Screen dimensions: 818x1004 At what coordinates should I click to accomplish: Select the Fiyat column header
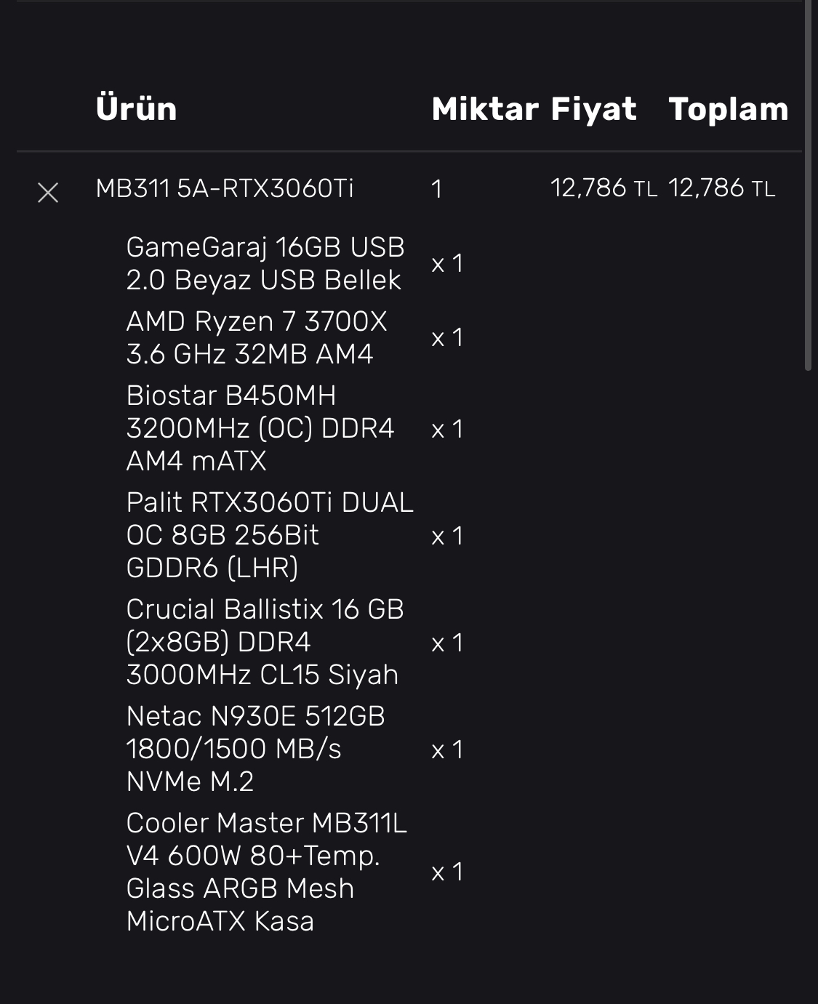(593, 109)
